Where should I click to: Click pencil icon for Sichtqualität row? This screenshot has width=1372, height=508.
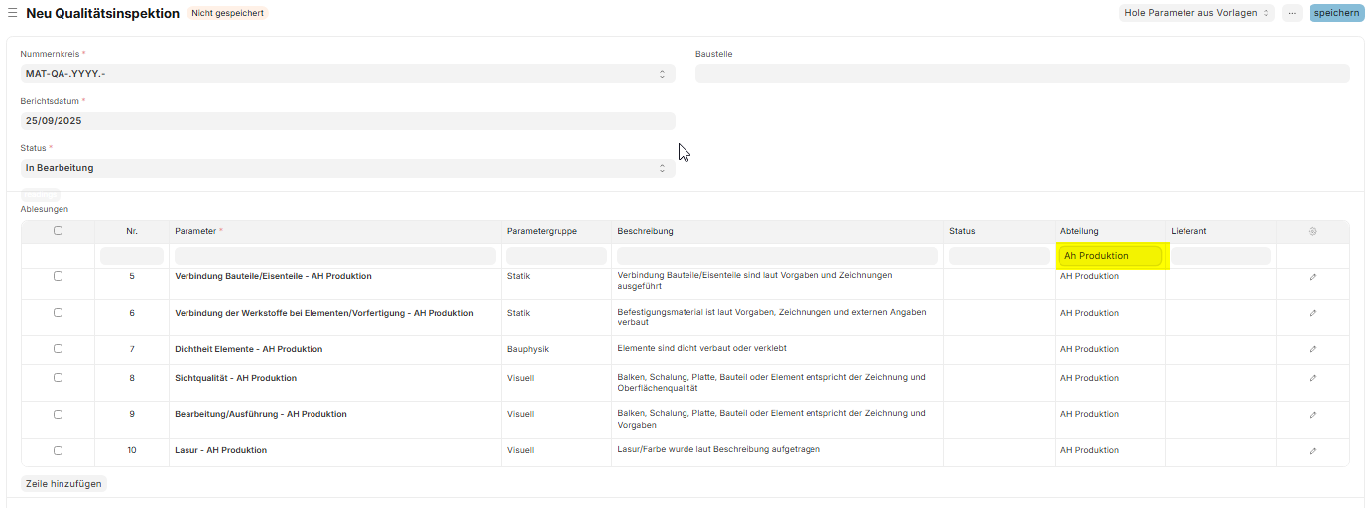(1312, 378)
